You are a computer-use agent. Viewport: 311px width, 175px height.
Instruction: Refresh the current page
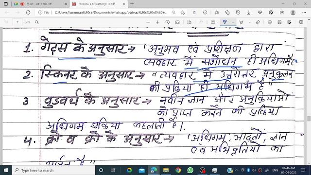(28, 12)
